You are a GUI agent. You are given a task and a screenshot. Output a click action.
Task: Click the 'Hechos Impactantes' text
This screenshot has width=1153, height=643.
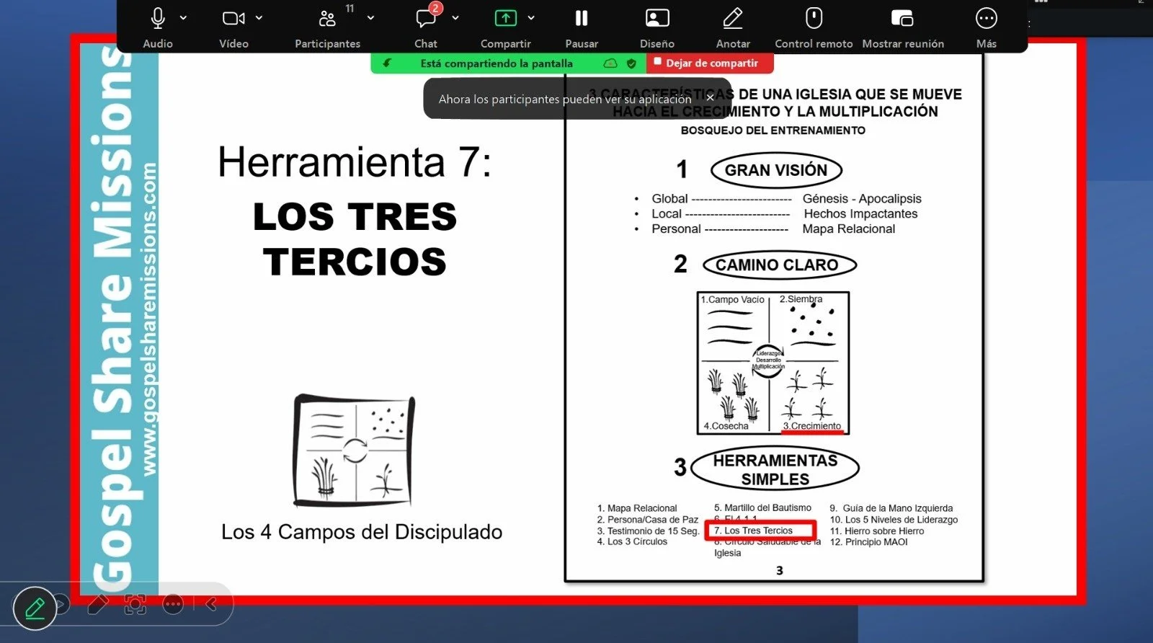860,213
